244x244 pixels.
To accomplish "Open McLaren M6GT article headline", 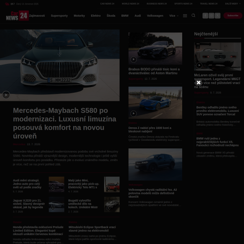I will coord(217,81).
